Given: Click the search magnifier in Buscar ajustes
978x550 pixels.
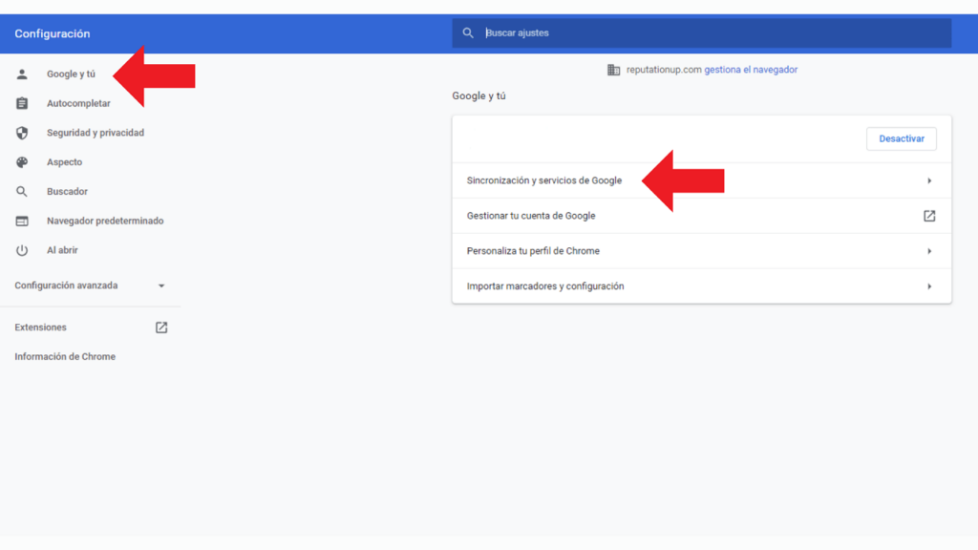Looking at the screenshot, I should click(x=469, y=32).
